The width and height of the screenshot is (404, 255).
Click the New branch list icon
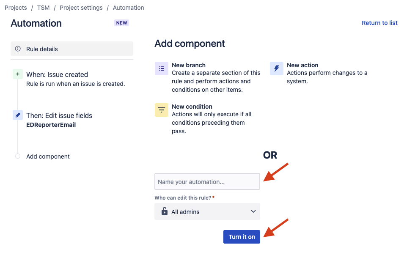(162, 69)
